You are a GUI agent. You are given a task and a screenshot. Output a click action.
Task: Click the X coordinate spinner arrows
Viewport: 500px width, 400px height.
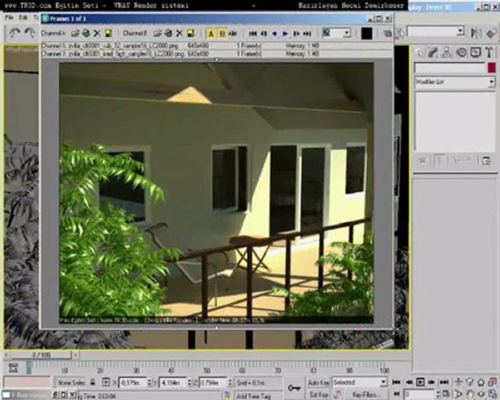[x=149, y=382]
